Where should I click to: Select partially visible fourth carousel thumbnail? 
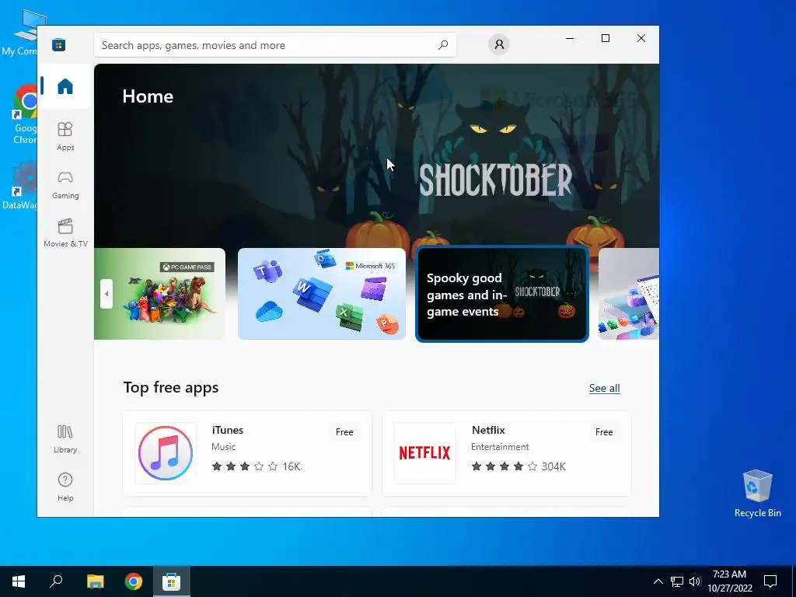click(628, 293)
